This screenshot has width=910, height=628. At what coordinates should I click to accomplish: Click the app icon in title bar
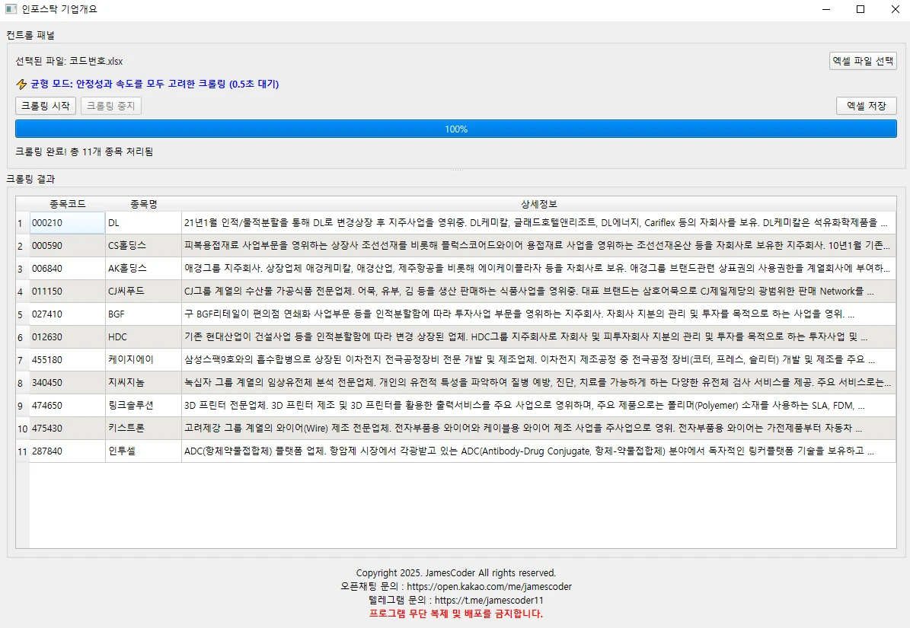pyautogui.click(x=11, y=9)
